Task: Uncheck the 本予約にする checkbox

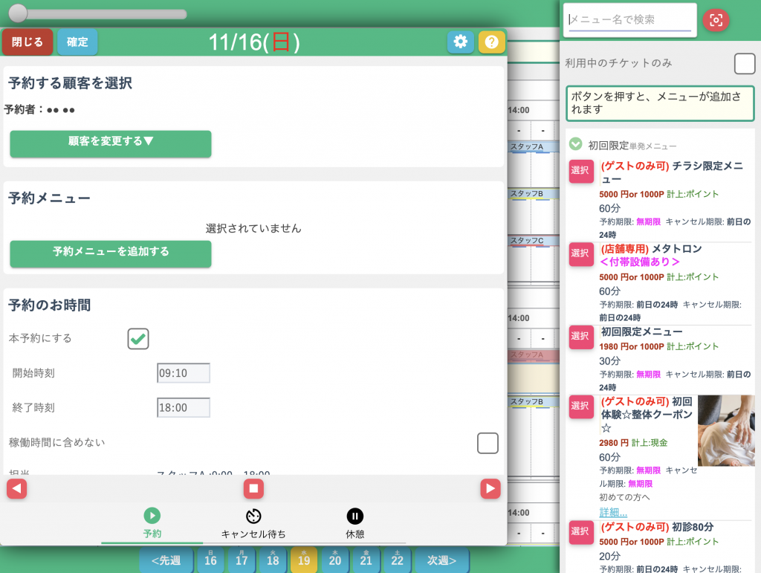Action: click(x=138, y=339)
